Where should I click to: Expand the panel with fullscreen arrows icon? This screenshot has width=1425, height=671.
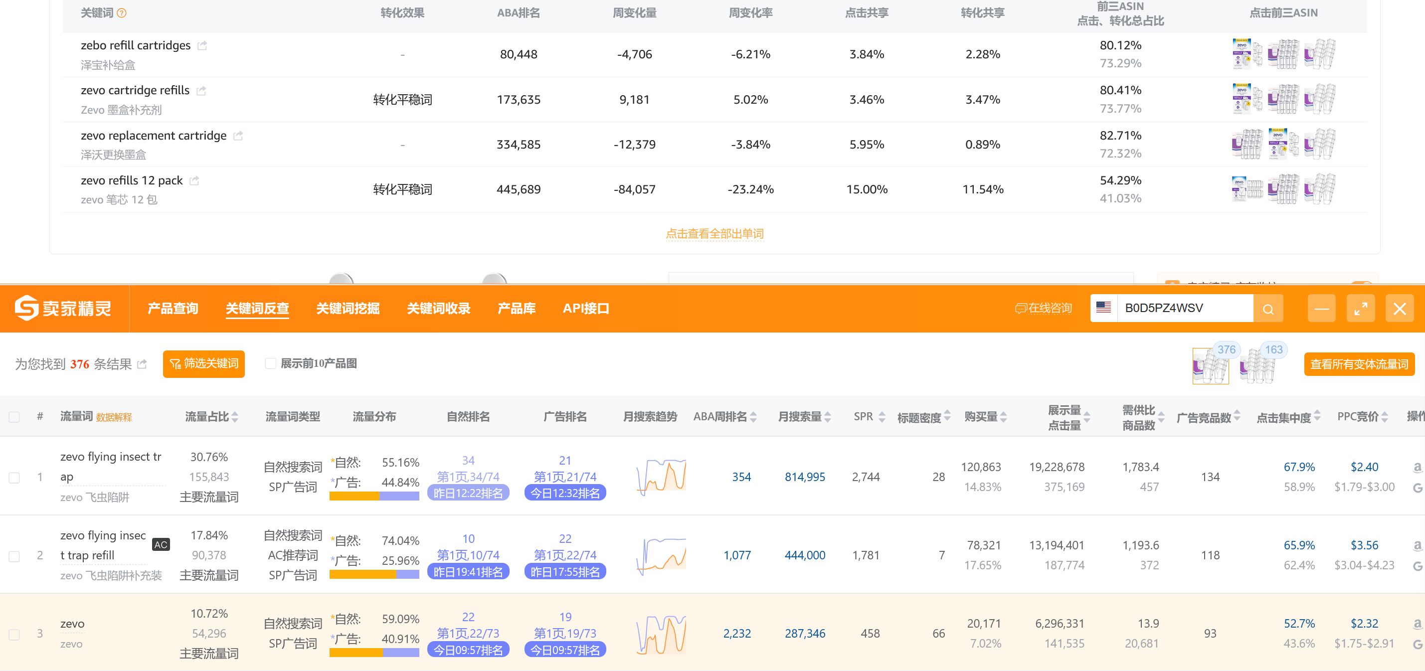(1360, 309)
